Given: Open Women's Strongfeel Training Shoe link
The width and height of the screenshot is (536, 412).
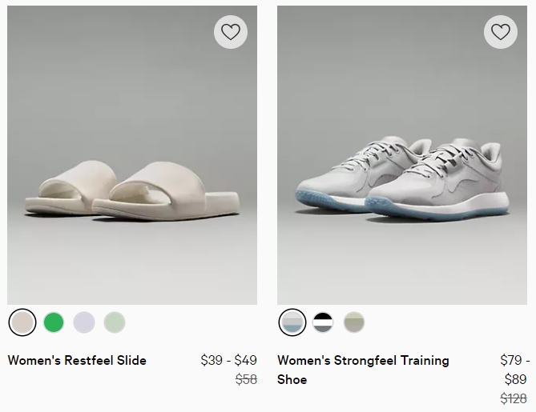Looking at the screenshot, I should tap(363, 360).
